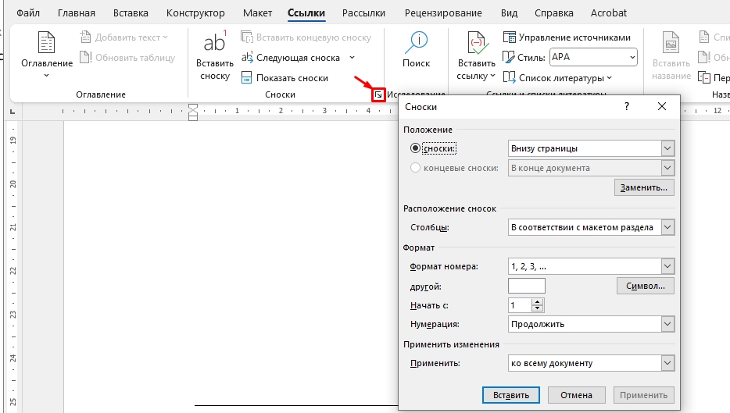Open the Оглавление table of contents icon
The width and height of the screenshot is (730, 413).
point(47,43)
